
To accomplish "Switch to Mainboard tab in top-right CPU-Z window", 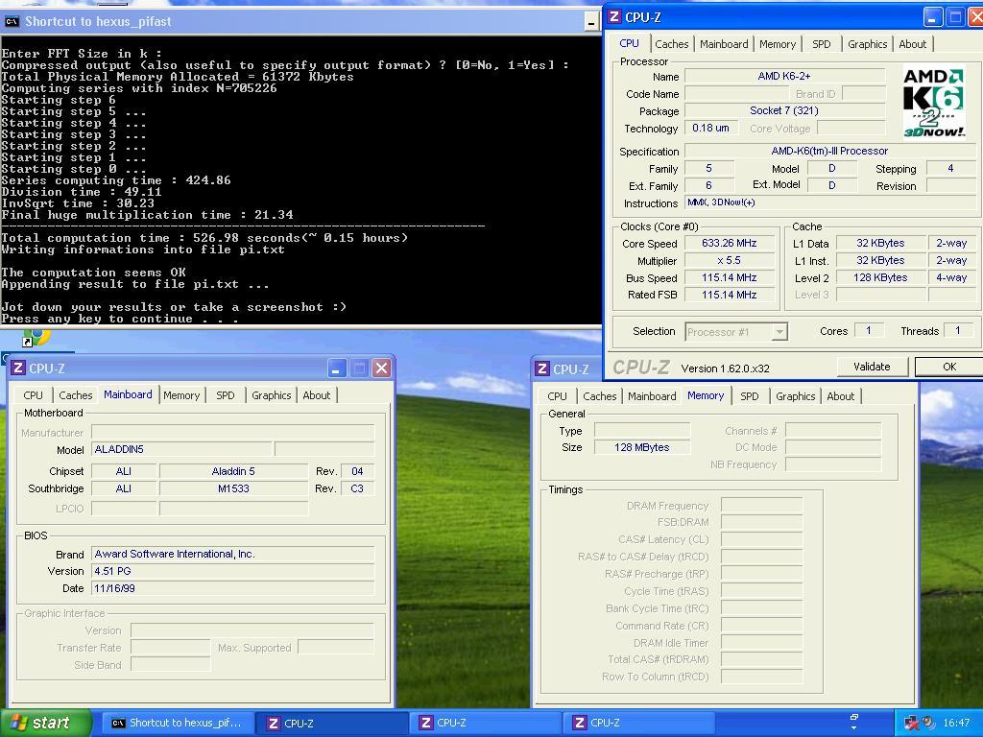I will click(x=724, y=44).
